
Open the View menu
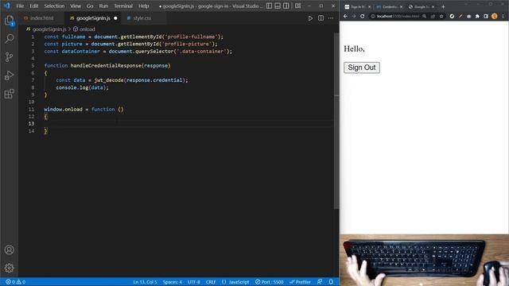(x=76, y=6)
